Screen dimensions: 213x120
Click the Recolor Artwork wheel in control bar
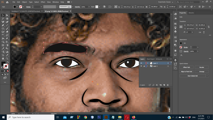[104, 7]
